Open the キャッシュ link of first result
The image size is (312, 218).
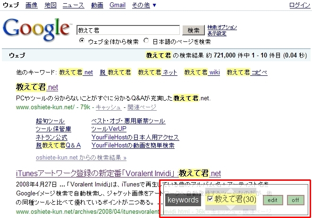click(x=108, y=107)
